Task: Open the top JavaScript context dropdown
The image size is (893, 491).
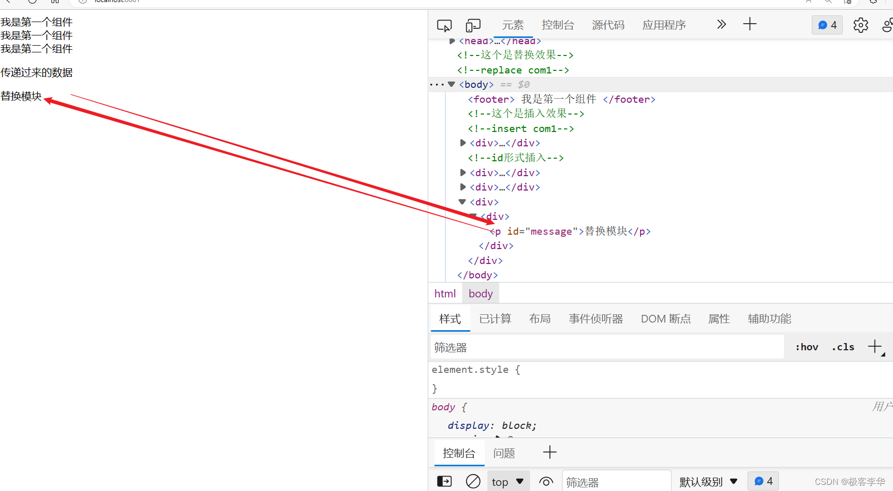Action: [x=507, y=482]
